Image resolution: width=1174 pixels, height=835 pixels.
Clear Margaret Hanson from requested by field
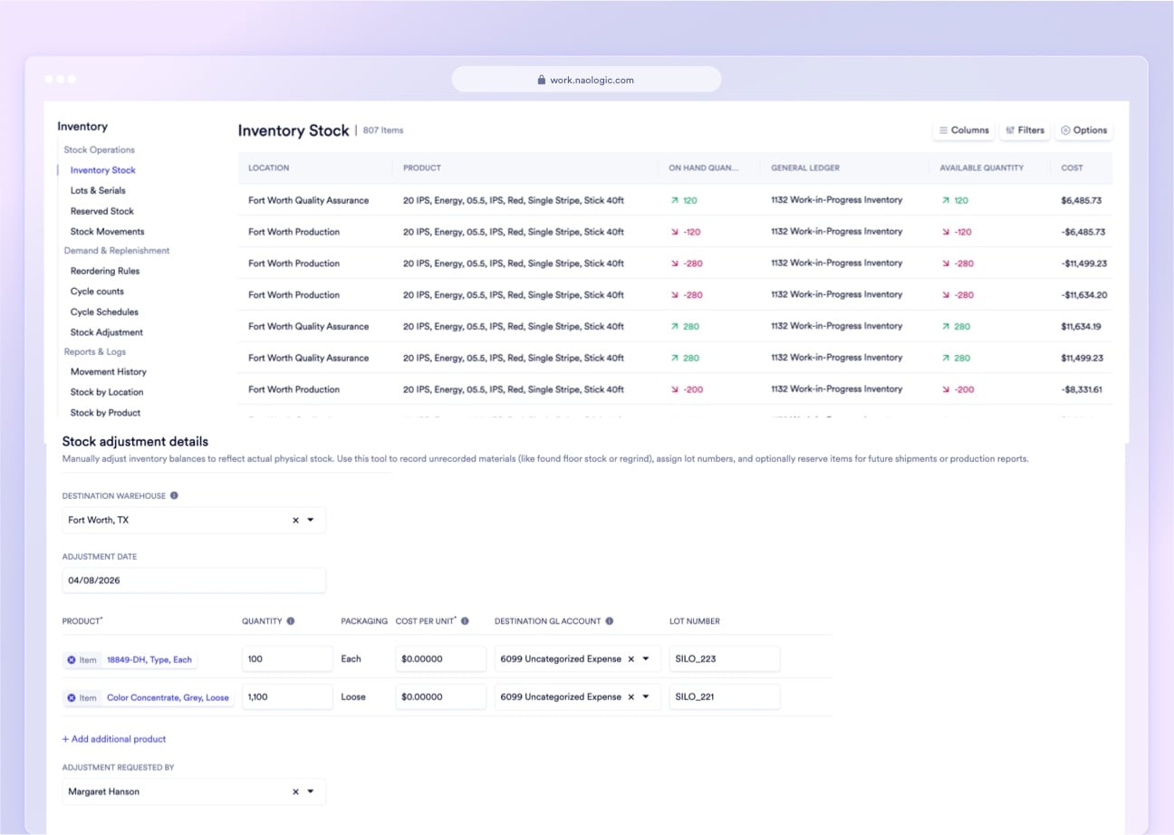pos(295,792)
